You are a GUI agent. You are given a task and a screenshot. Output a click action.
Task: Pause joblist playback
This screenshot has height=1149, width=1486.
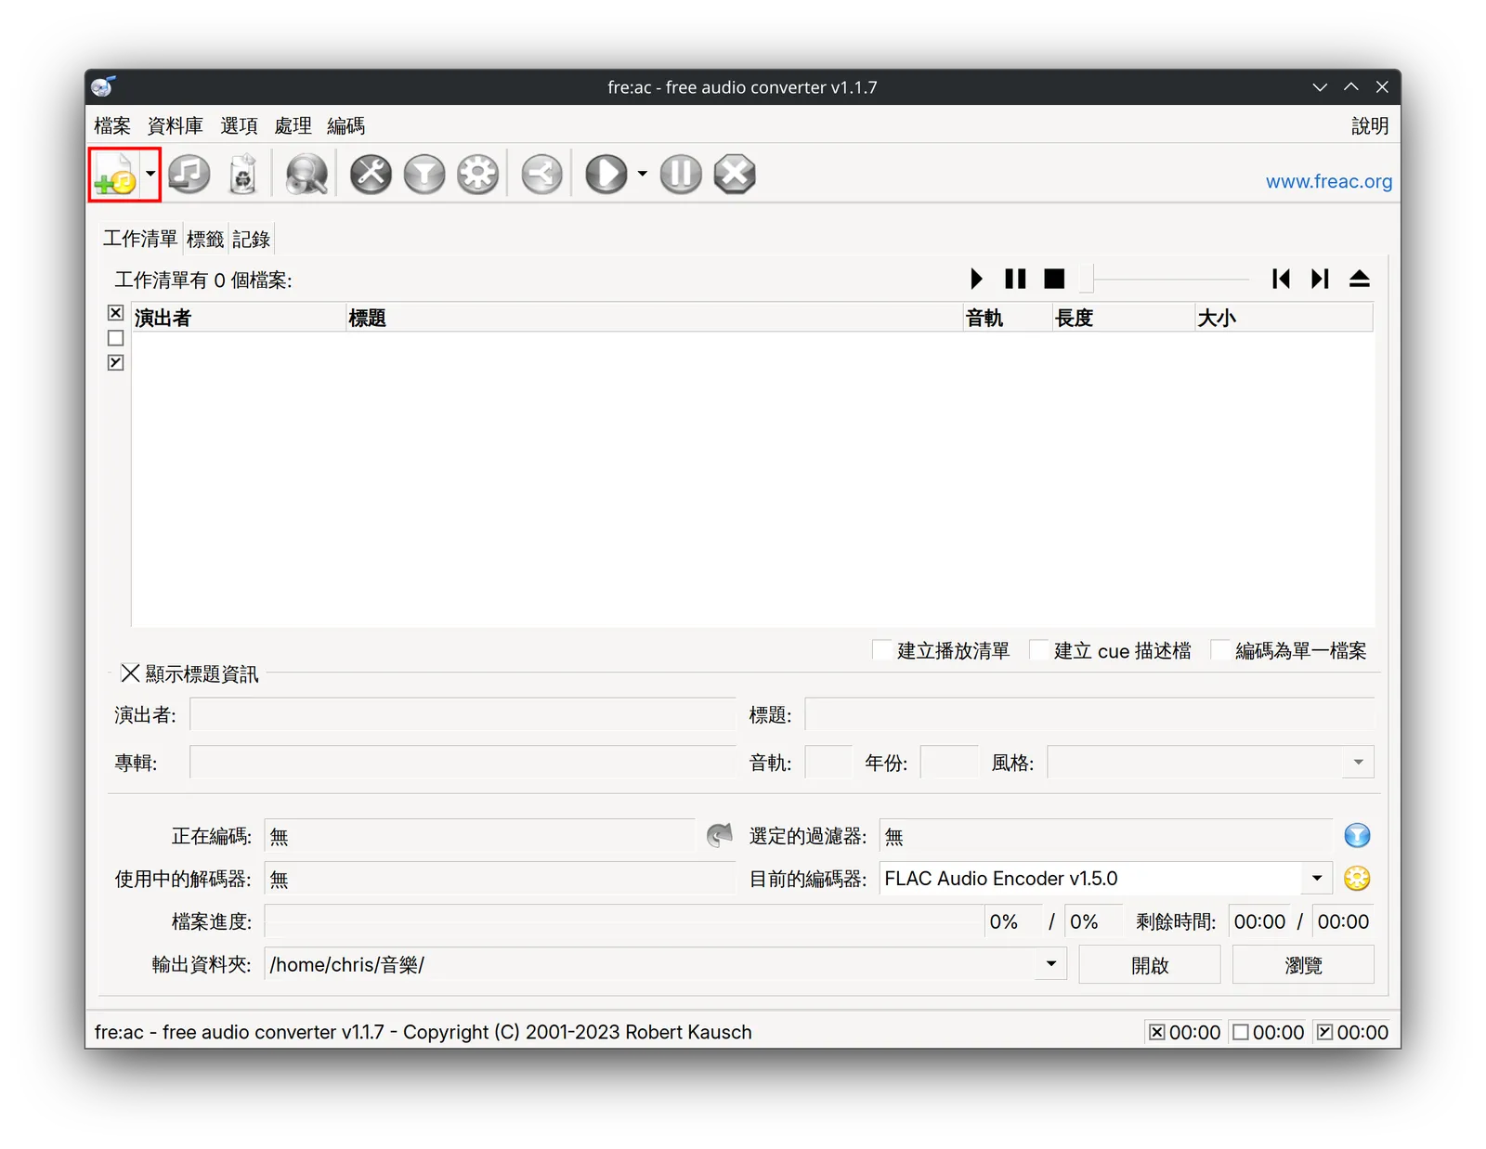point(1015,279)
